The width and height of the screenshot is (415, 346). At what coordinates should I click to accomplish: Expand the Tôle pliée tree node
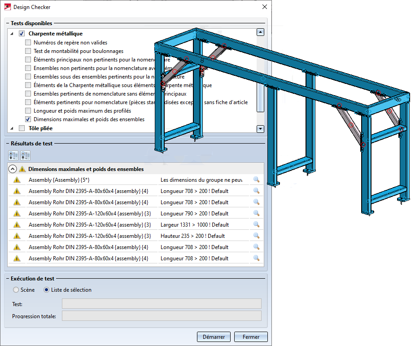(x=12, y=128)
